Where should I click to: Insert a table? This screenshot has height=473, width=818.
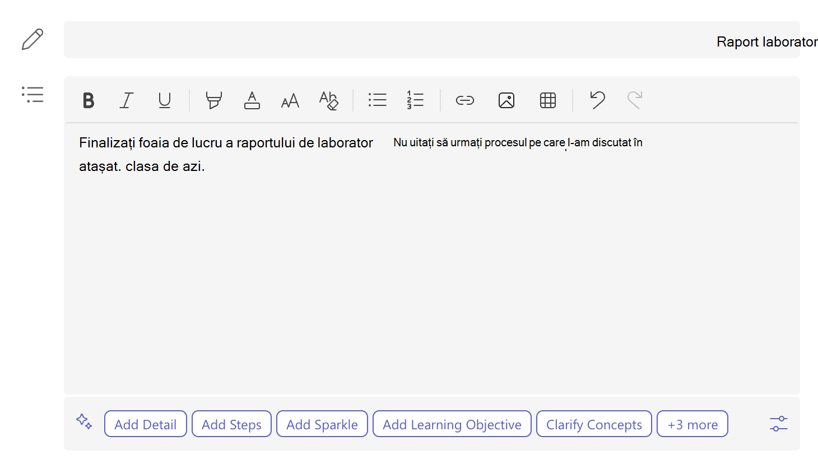[548, 100]
